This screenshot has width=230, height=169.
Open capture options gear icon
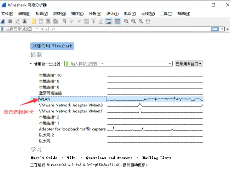[x=25, y=21]
